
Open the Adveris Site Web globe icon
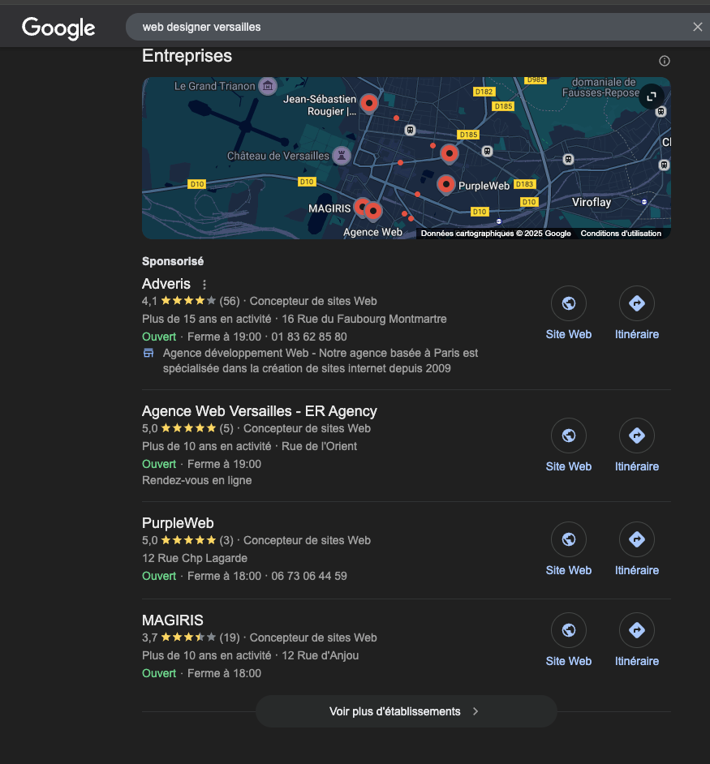[x=569, y=303]
